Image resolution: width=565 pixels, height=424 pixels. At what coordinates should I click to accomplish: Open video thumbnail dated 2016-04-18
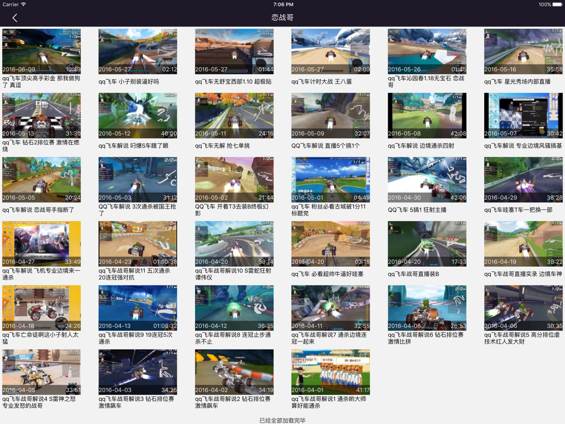coord(41,308)
